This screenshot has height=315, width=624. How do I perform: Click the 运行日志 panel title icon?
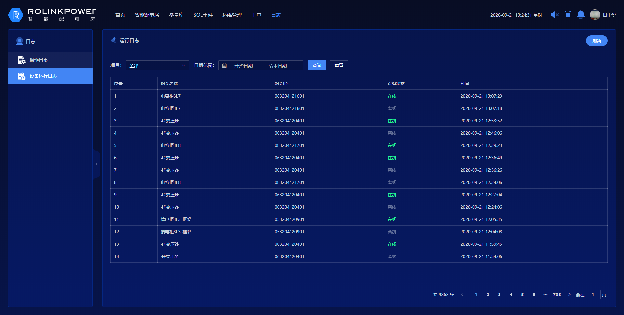pos(114,40)
